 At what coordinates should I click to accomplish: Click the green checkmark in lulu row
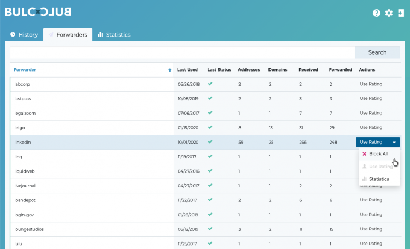pyautogui.click(x=210, y=243)
